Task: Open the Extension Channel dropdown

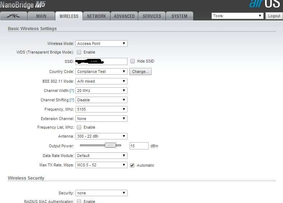Action: [x=101, y=119]
